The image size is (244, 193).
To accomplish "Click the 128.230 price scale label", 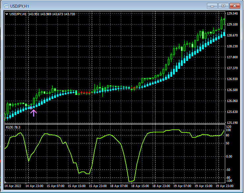I will point(232,46).
